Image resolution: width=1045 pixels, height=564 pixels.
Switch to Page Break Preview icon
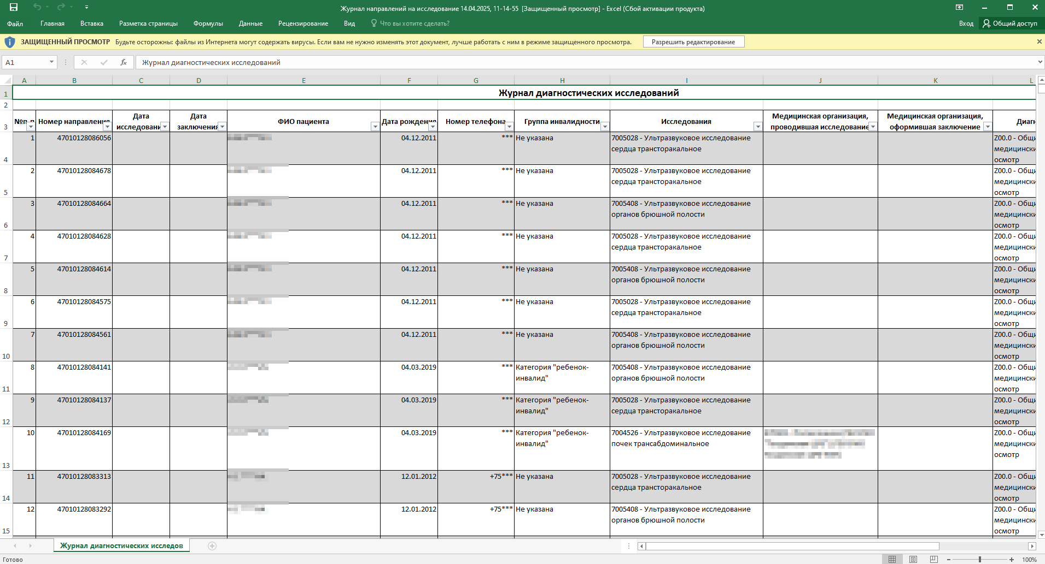934,560
